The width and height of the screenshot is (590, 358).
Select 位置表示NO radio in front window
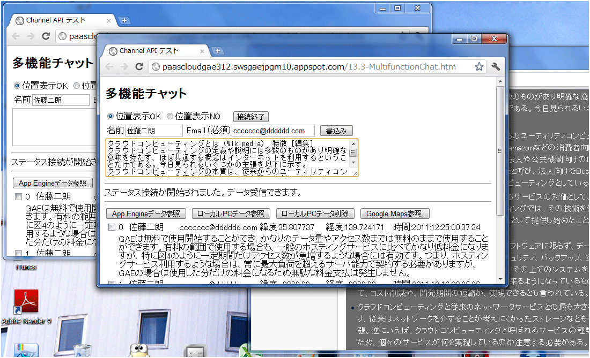170,116
